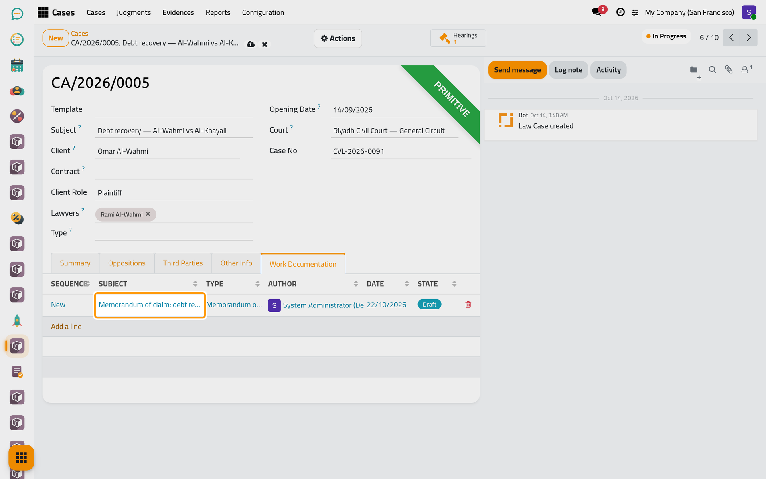Click the paperclip attachments icon

pos(729,70)
